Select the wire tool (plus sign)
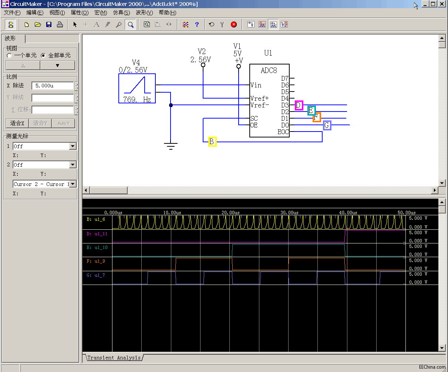Image resolution: width=448 pixels, height=372 pixels. point(86,24)
